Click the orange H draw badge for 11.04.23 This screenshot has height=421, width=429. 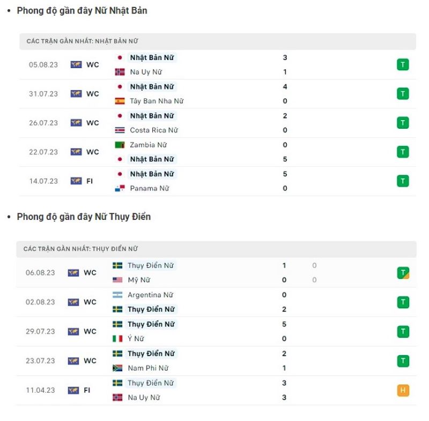click(x=403, y=390)
